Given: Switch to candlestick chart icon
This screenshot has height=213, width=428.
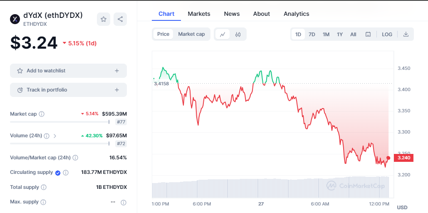Looking at the screenshot, I should point(238,34).
